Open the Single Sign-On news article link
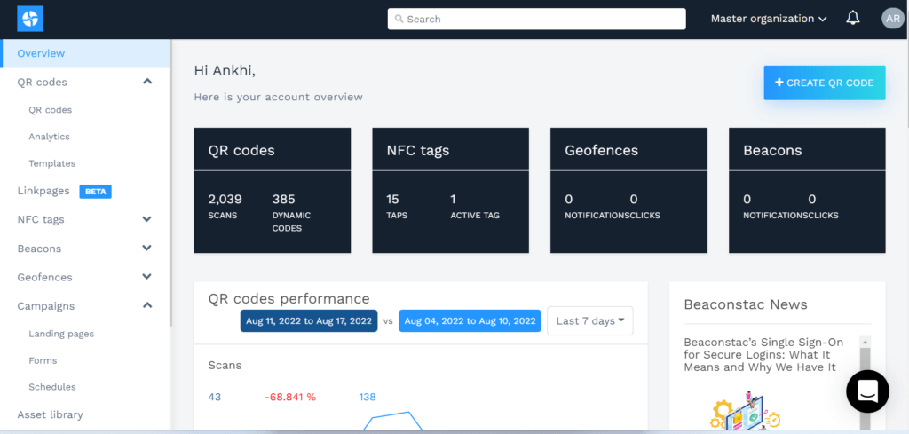The width and height of the screenshot is (909, 434). pos(763,355)
